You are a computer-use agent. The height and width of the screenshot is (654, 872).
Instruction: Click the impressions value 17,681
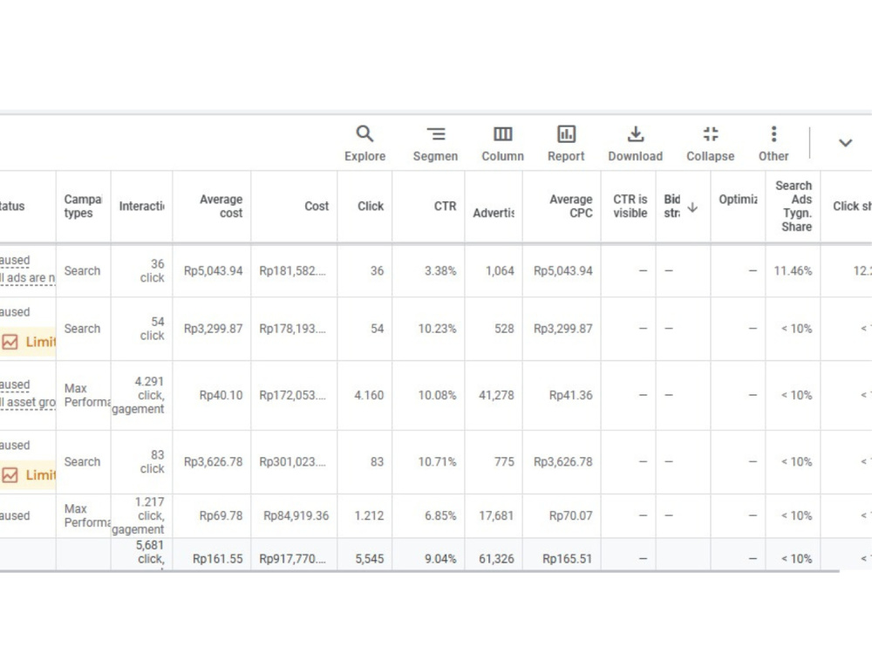tap(497, 516)
